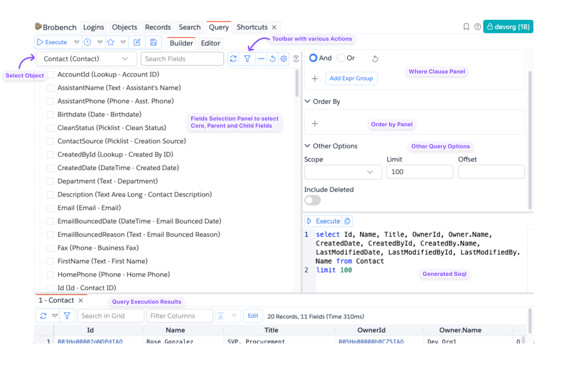The height and width of the screenshot is (390, 583).
Task: Copy generated SOQL with the copy icon
Action: click(x=347, y=221)
